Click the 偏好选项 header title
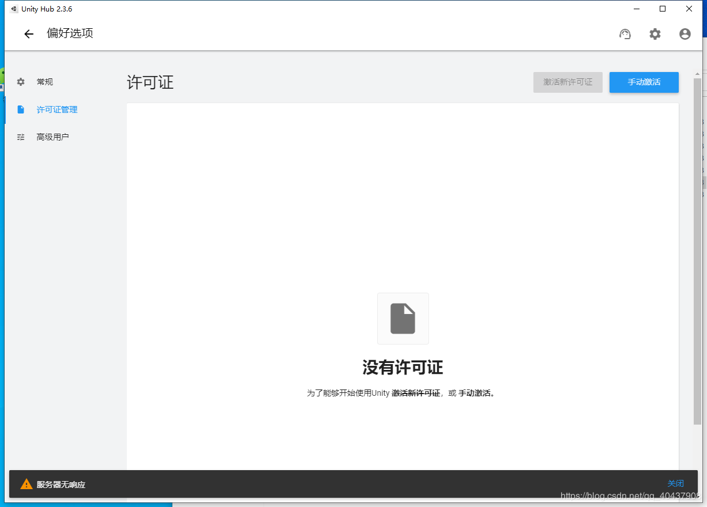Viewport: 707px width, 507px height. (x=70, y=33)
